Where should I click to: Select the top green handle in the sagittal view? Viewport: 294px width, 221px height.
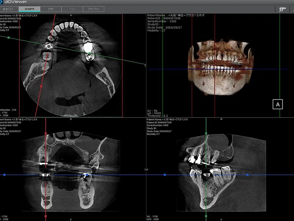[206, 133]
